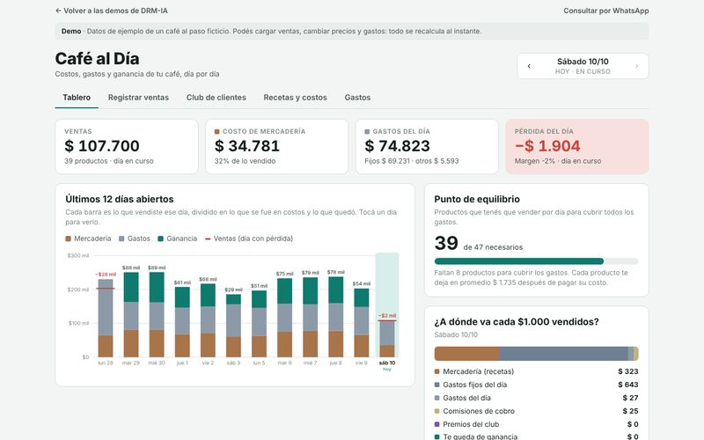Click the break-even progress bar
The width and height of the screenshot is (704, 440).
[x=536, y=261]
